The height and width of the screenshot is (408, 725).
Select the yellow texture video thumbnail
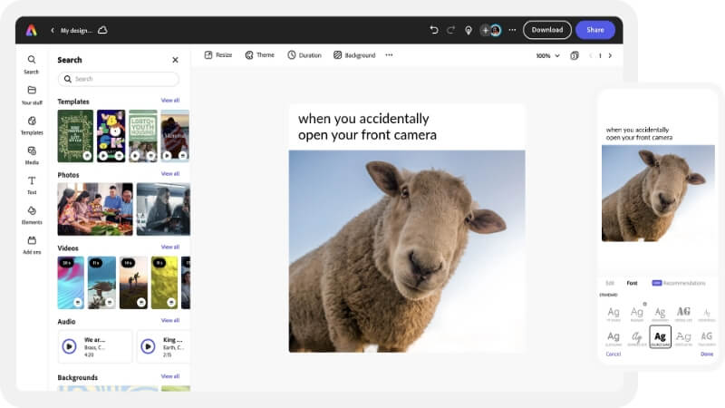(x=165, y=283)
